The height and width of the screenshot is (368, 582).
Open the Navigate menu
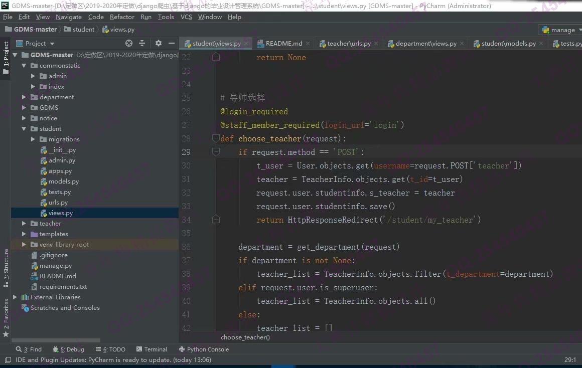(69, 17)
